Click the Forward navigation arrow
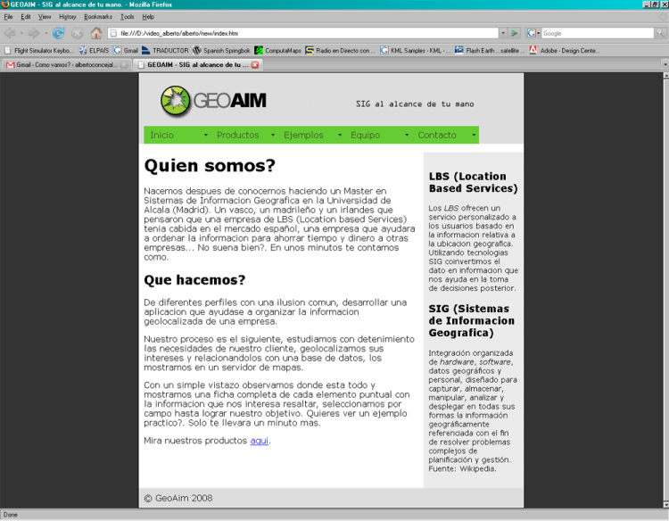This screenshot has width=669, height=521. coord(33,33)
